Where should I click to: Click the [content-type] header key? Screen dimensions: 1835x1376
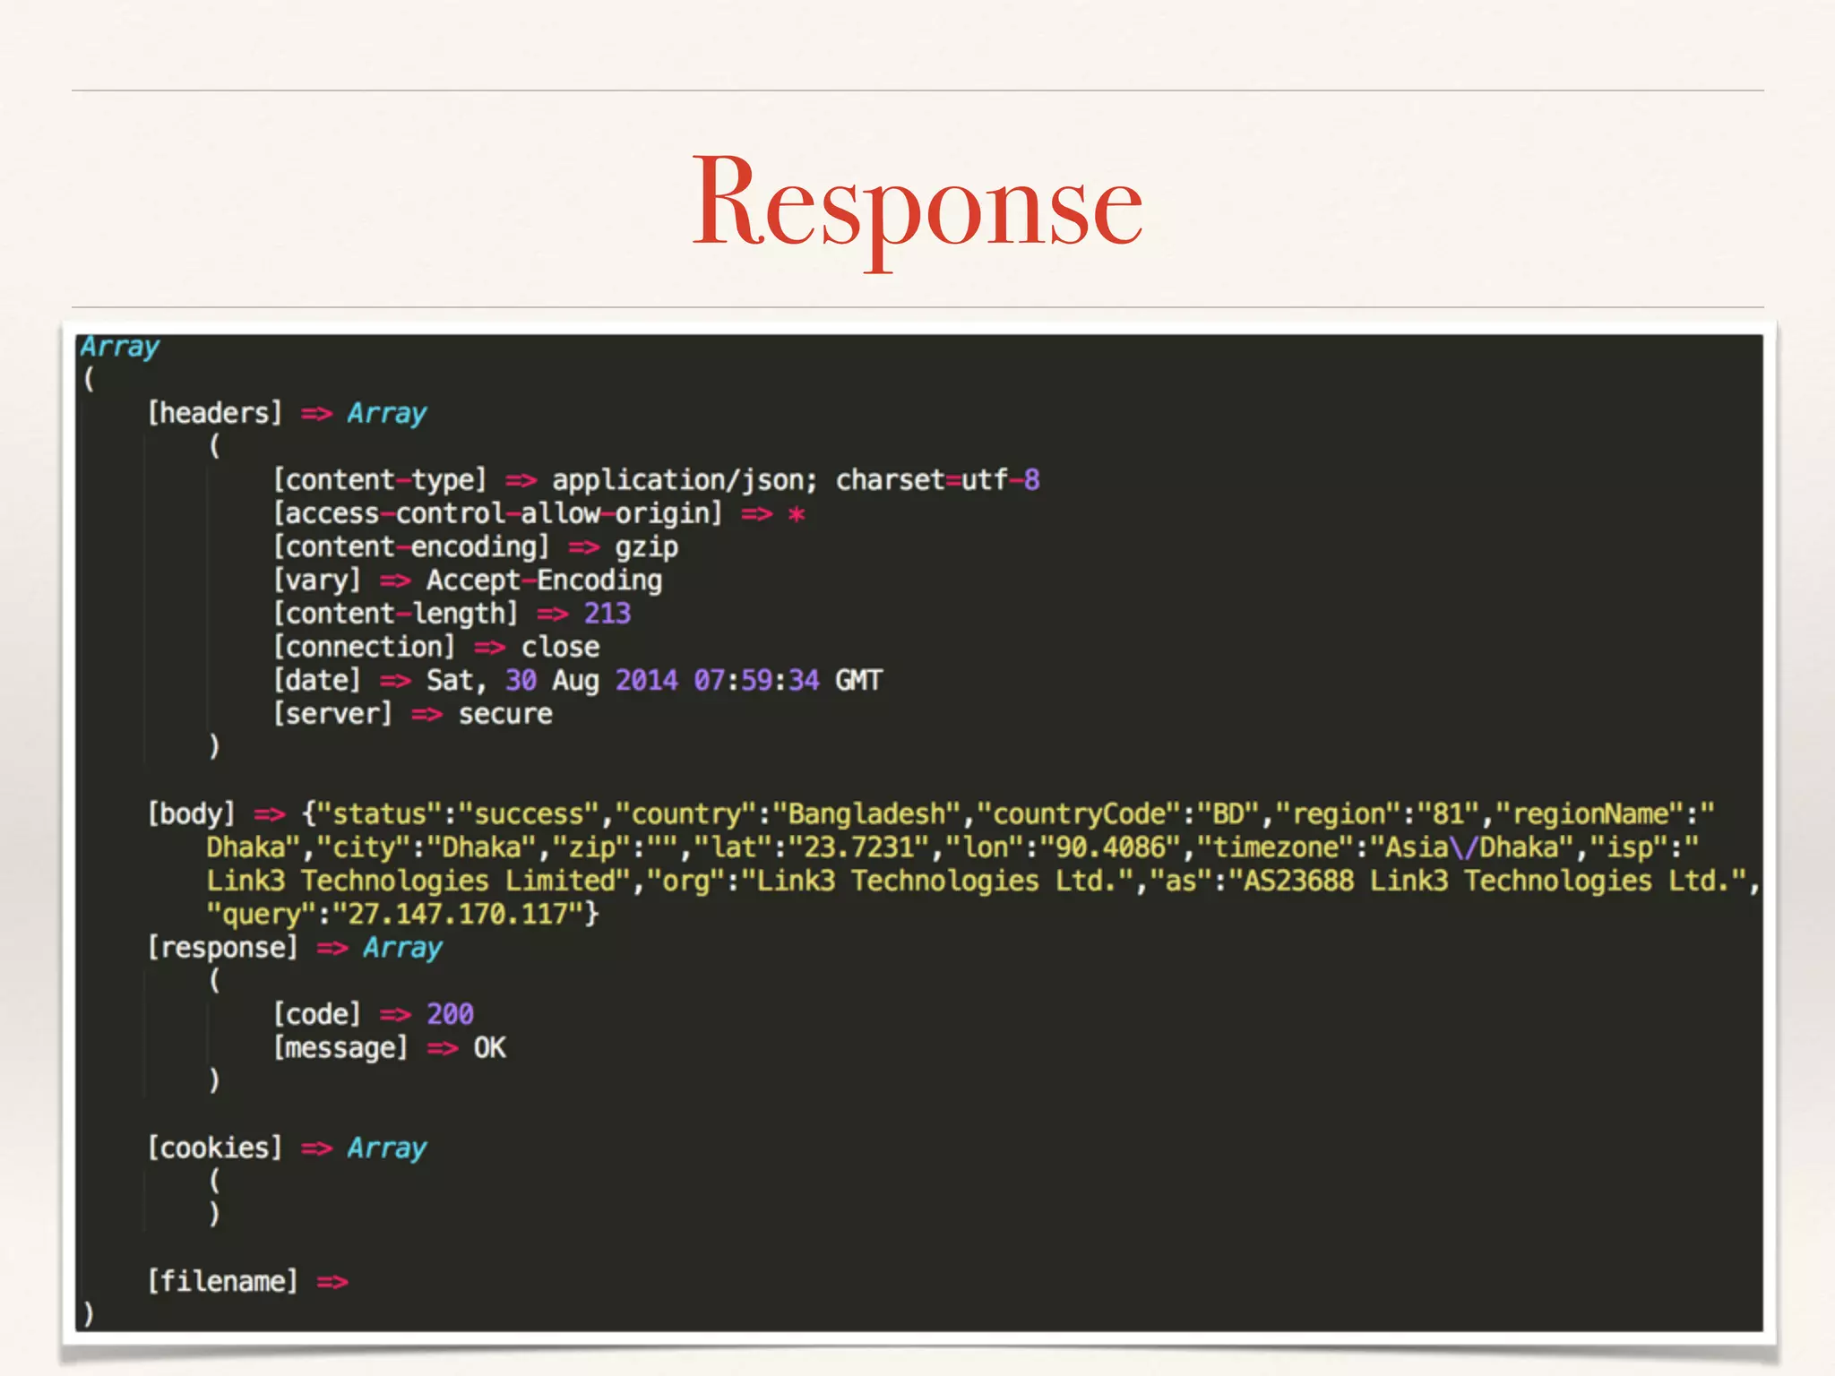point(380,480)
